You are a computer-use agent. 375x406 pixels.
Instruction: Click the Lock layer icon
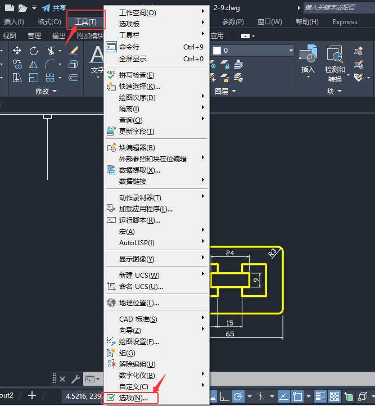pyautogui.click(x=225, y=64)
